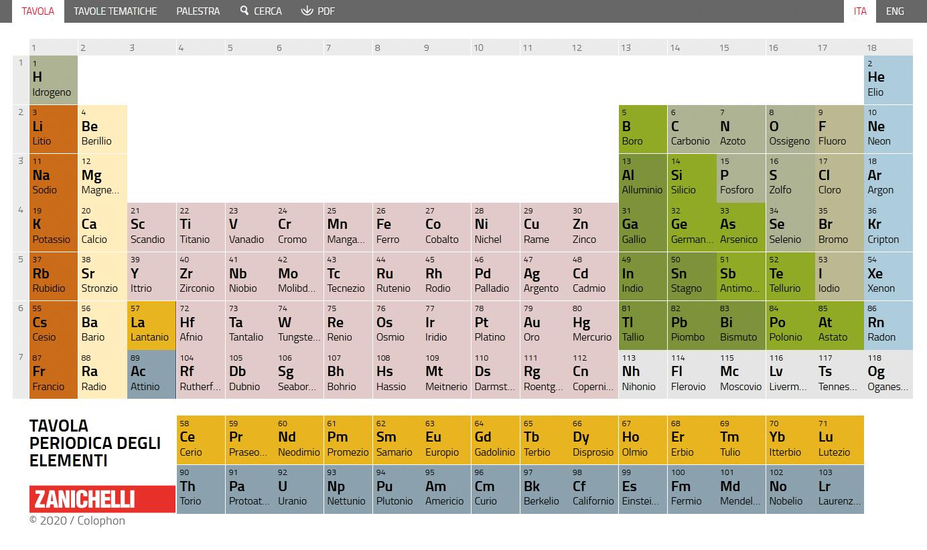Viewport: 927px width, 550px height.
Task: Select the Idrogeno (H) element tile
Action: [x=54, y=80]
